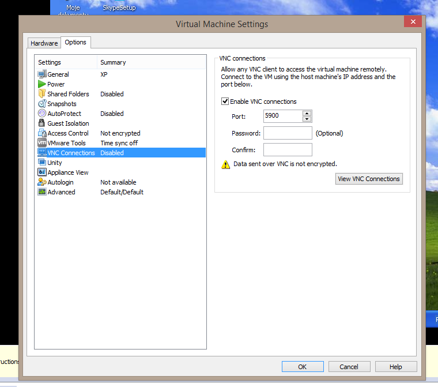Click the Guest Isolation padlock icon
Image resolution: width=438 pixels, height=387 pixels.
[x=41, y=123]
